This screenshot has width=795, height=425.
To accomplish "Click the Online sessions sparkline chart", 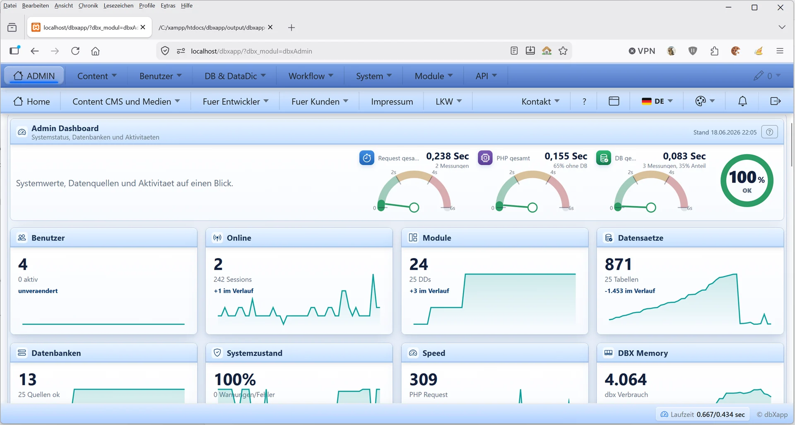I will (299, 299).
